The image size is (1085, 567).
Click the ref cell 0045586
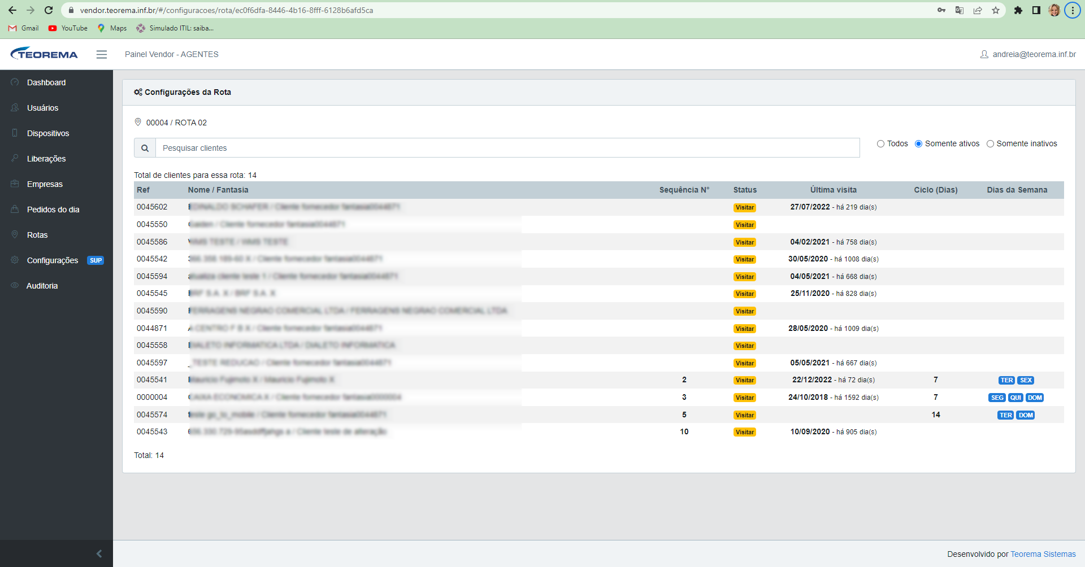tap(152, 242)
